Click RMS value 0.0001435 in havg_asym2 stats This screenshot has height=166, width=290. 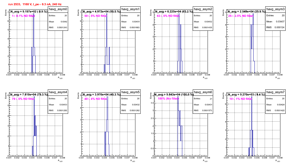tap(207, 28)
